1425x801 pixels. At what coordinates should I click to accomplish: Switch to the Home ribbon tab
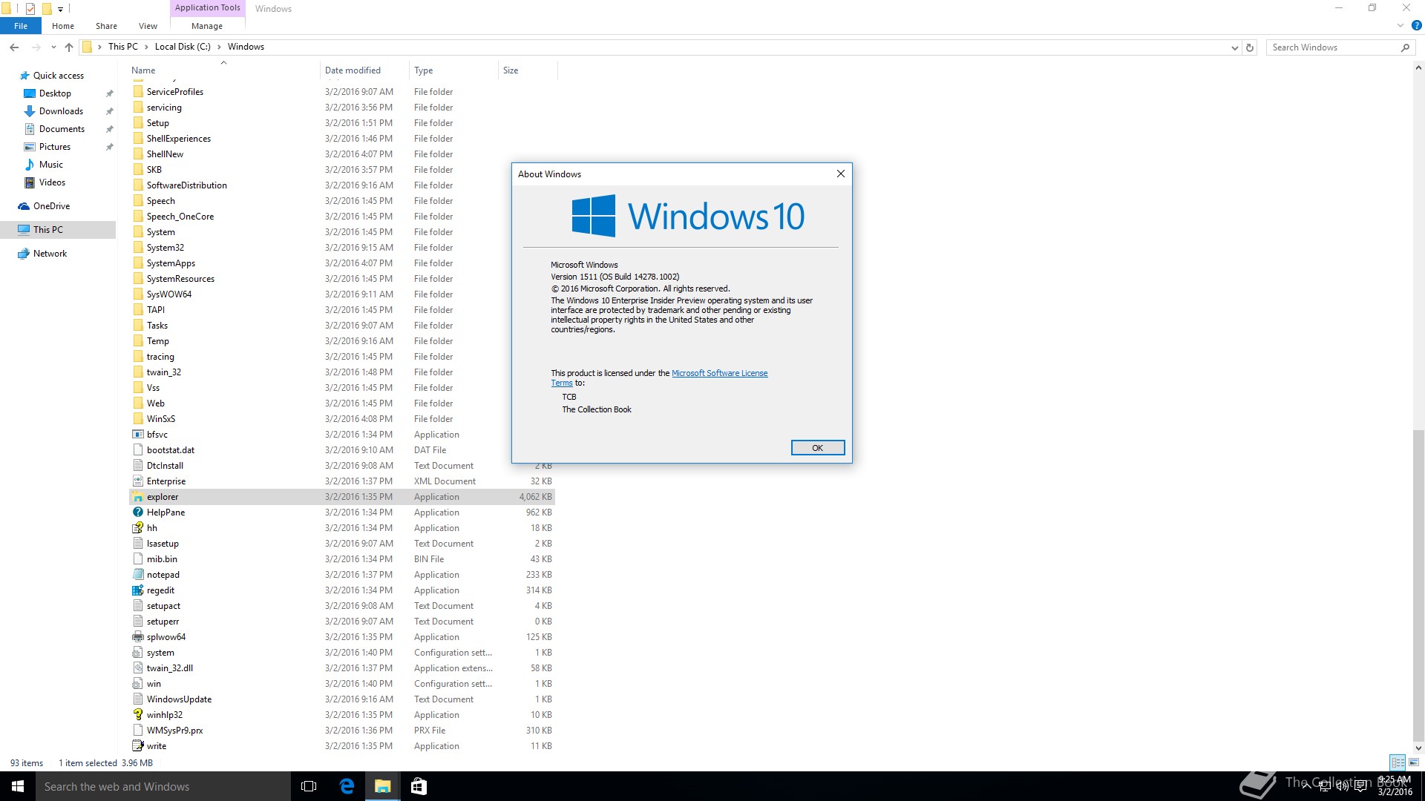click(x=63, y=26)
